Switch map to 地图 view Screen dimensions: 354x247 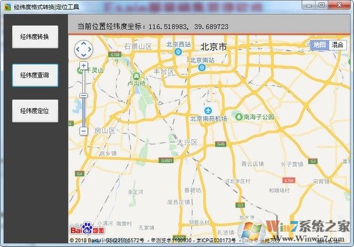coord(319,45)
